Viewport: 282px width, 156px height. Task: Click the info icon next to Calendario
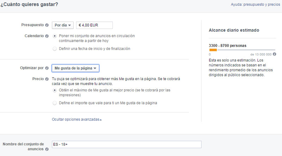point(47,36)
